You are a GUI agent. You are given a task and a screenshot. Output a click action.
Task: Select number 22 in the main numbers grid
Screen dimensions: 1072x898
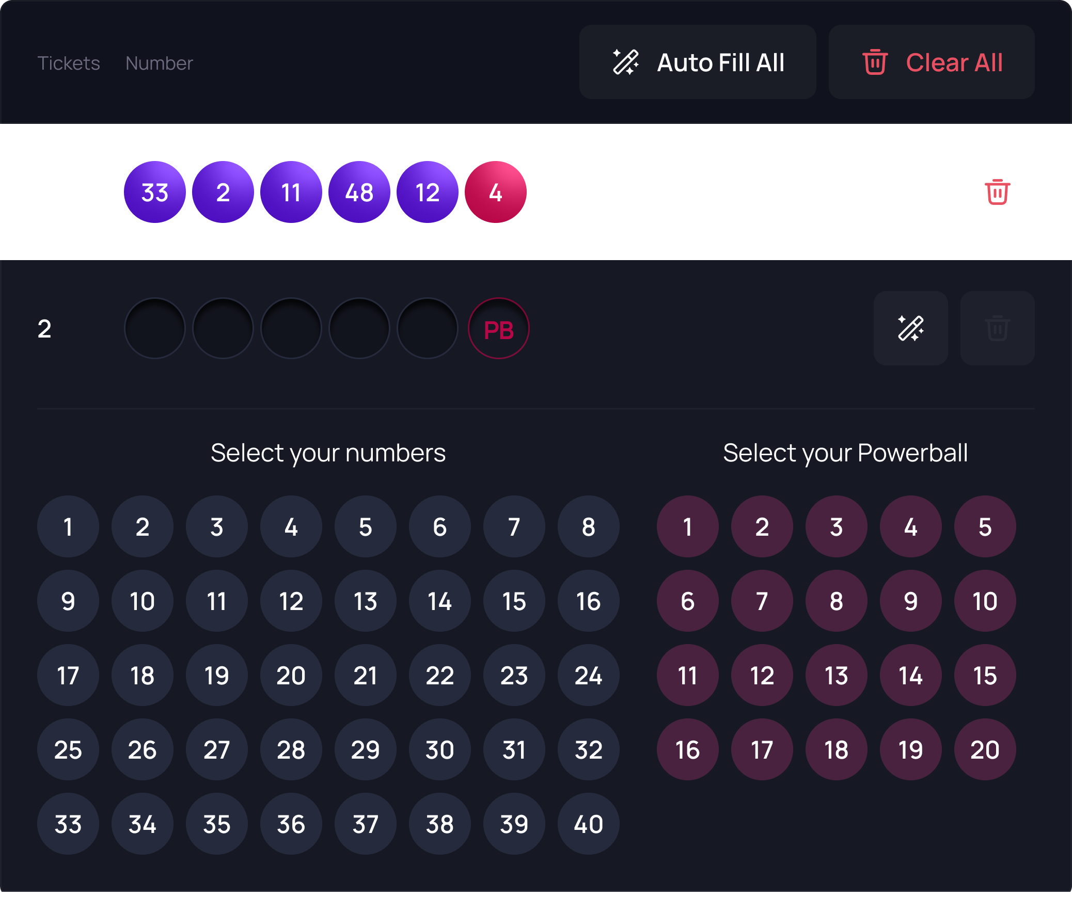439,676
